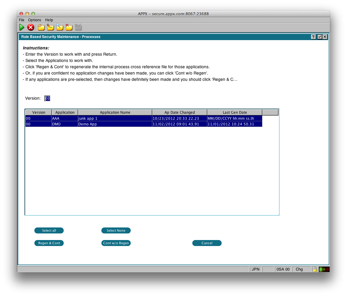This screenshot has width=347, height=296.
Task: Click the Inquire mode magnifier note icon
Action: [x=60, y=28]
